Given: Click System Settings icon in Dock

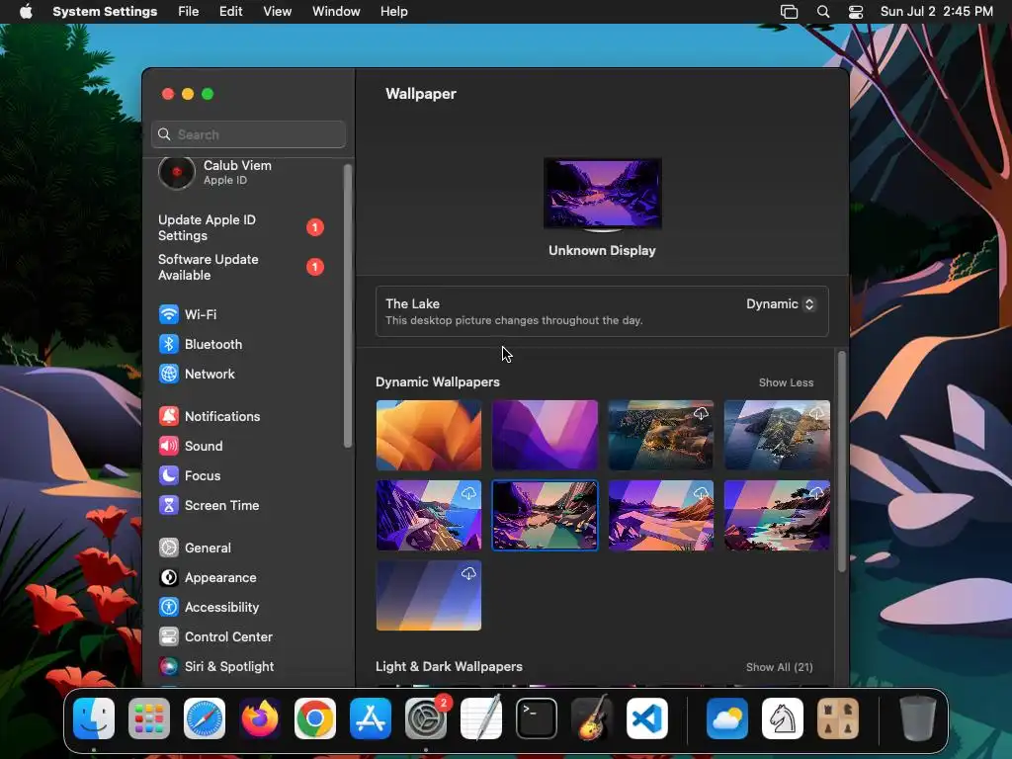Looking at the screenshot, I should (426, 718).
